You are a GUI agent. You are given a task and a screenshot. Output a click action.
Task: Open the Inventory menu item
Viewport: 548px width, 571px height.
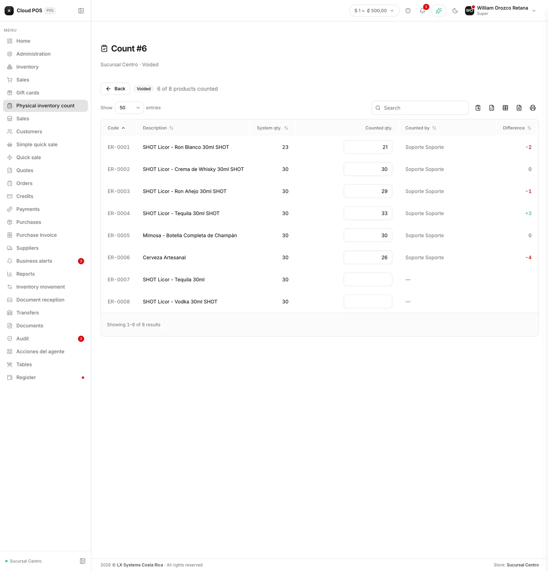point(46,67)
